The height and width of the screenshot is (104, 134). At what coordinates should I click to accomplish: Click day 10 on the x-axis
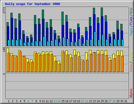pyautogui.click(x=43, y=101)
